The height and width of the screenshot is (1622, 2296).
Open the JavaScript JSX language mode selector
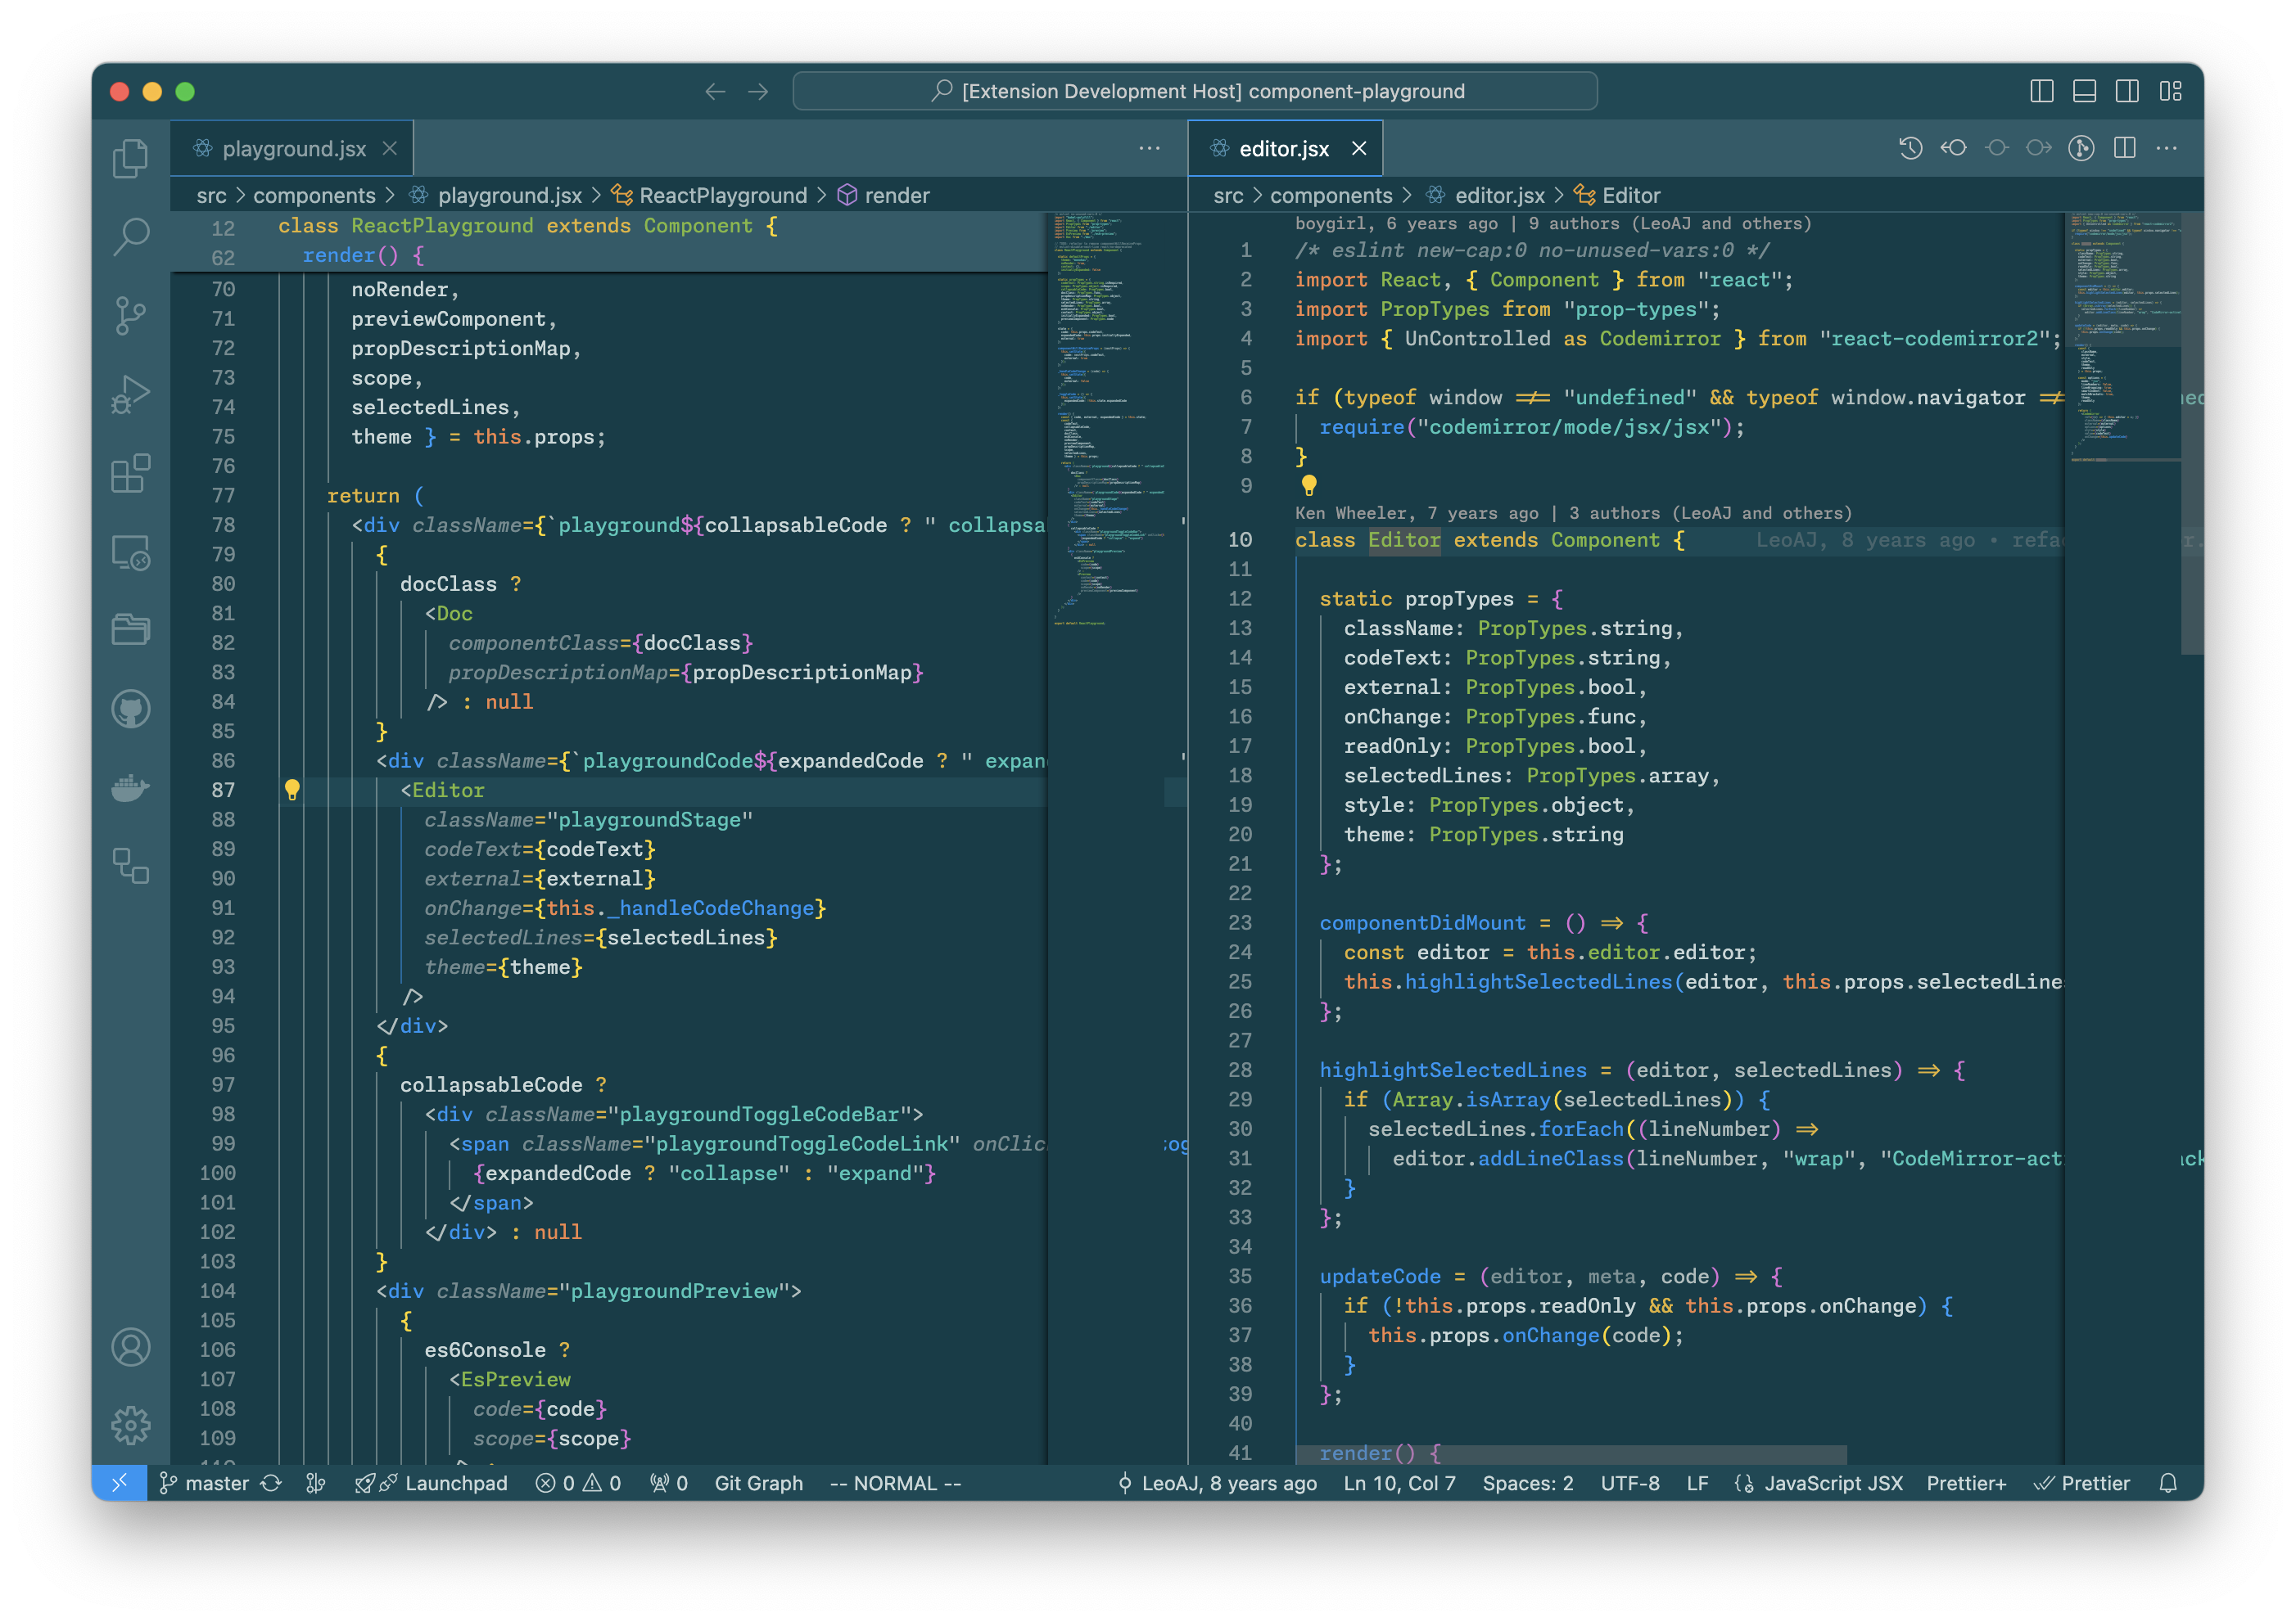click(1818, 1483)
